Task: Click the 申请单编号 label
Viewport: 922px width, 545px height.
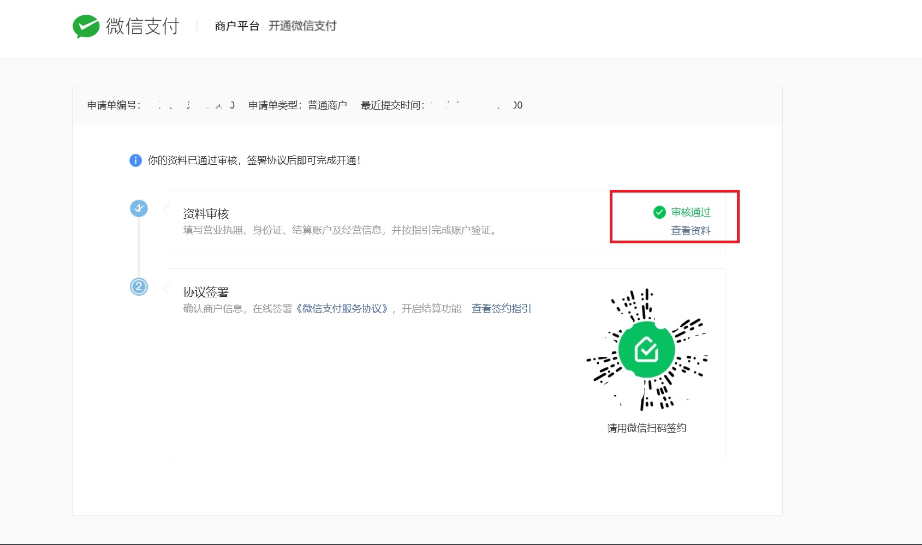Action: pyautogui.click(x=114, y=105)
